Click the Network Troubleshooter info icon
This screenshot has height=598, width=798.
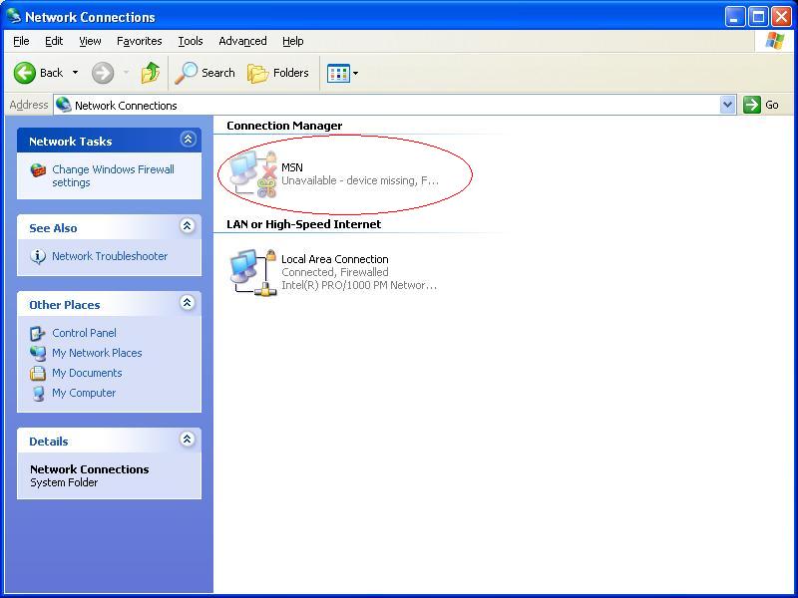click(x=38, y=256)
